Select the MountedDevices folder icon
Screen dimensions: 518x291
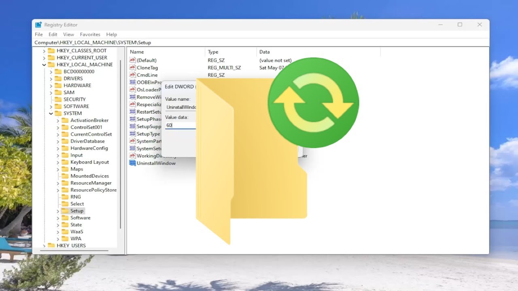[65, 176]
